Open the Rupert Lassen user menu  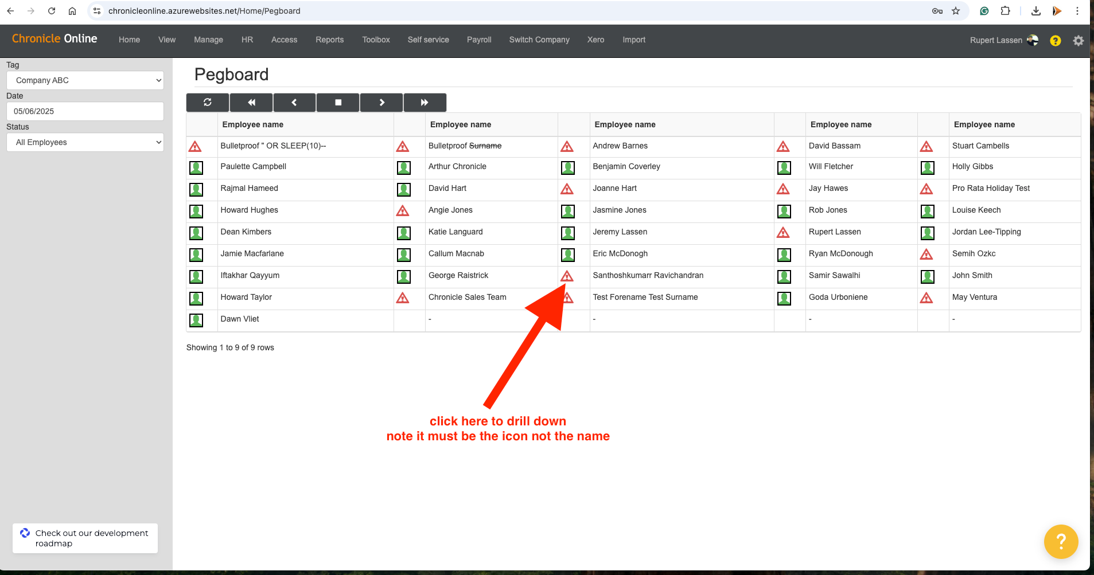(1003, 40)
